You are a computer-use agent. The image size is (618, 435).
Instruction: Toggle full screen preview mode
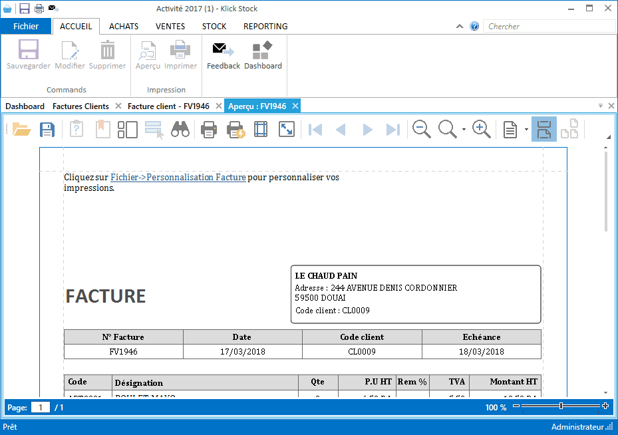tap(286, 129)
